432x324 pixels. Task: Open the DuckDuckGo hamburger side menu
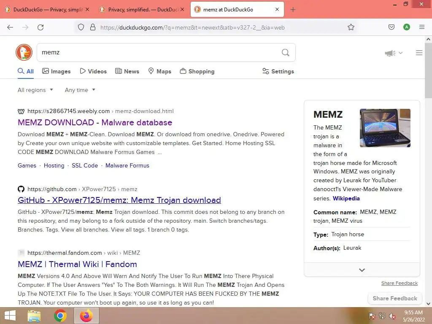point(419,53)
